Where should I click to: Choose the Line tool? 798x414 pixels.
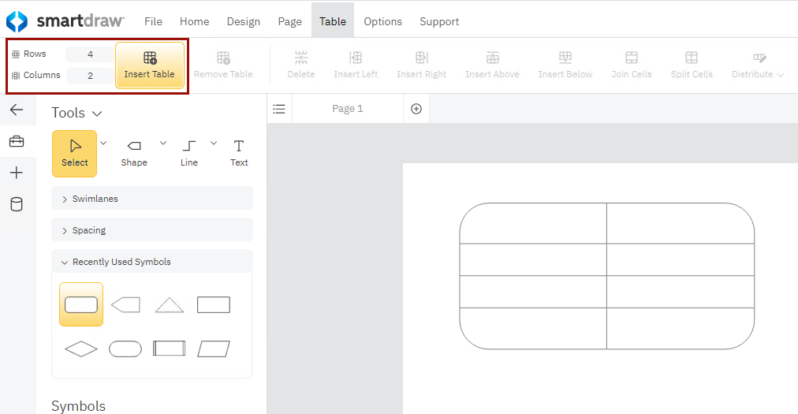(x=189, y=152)
